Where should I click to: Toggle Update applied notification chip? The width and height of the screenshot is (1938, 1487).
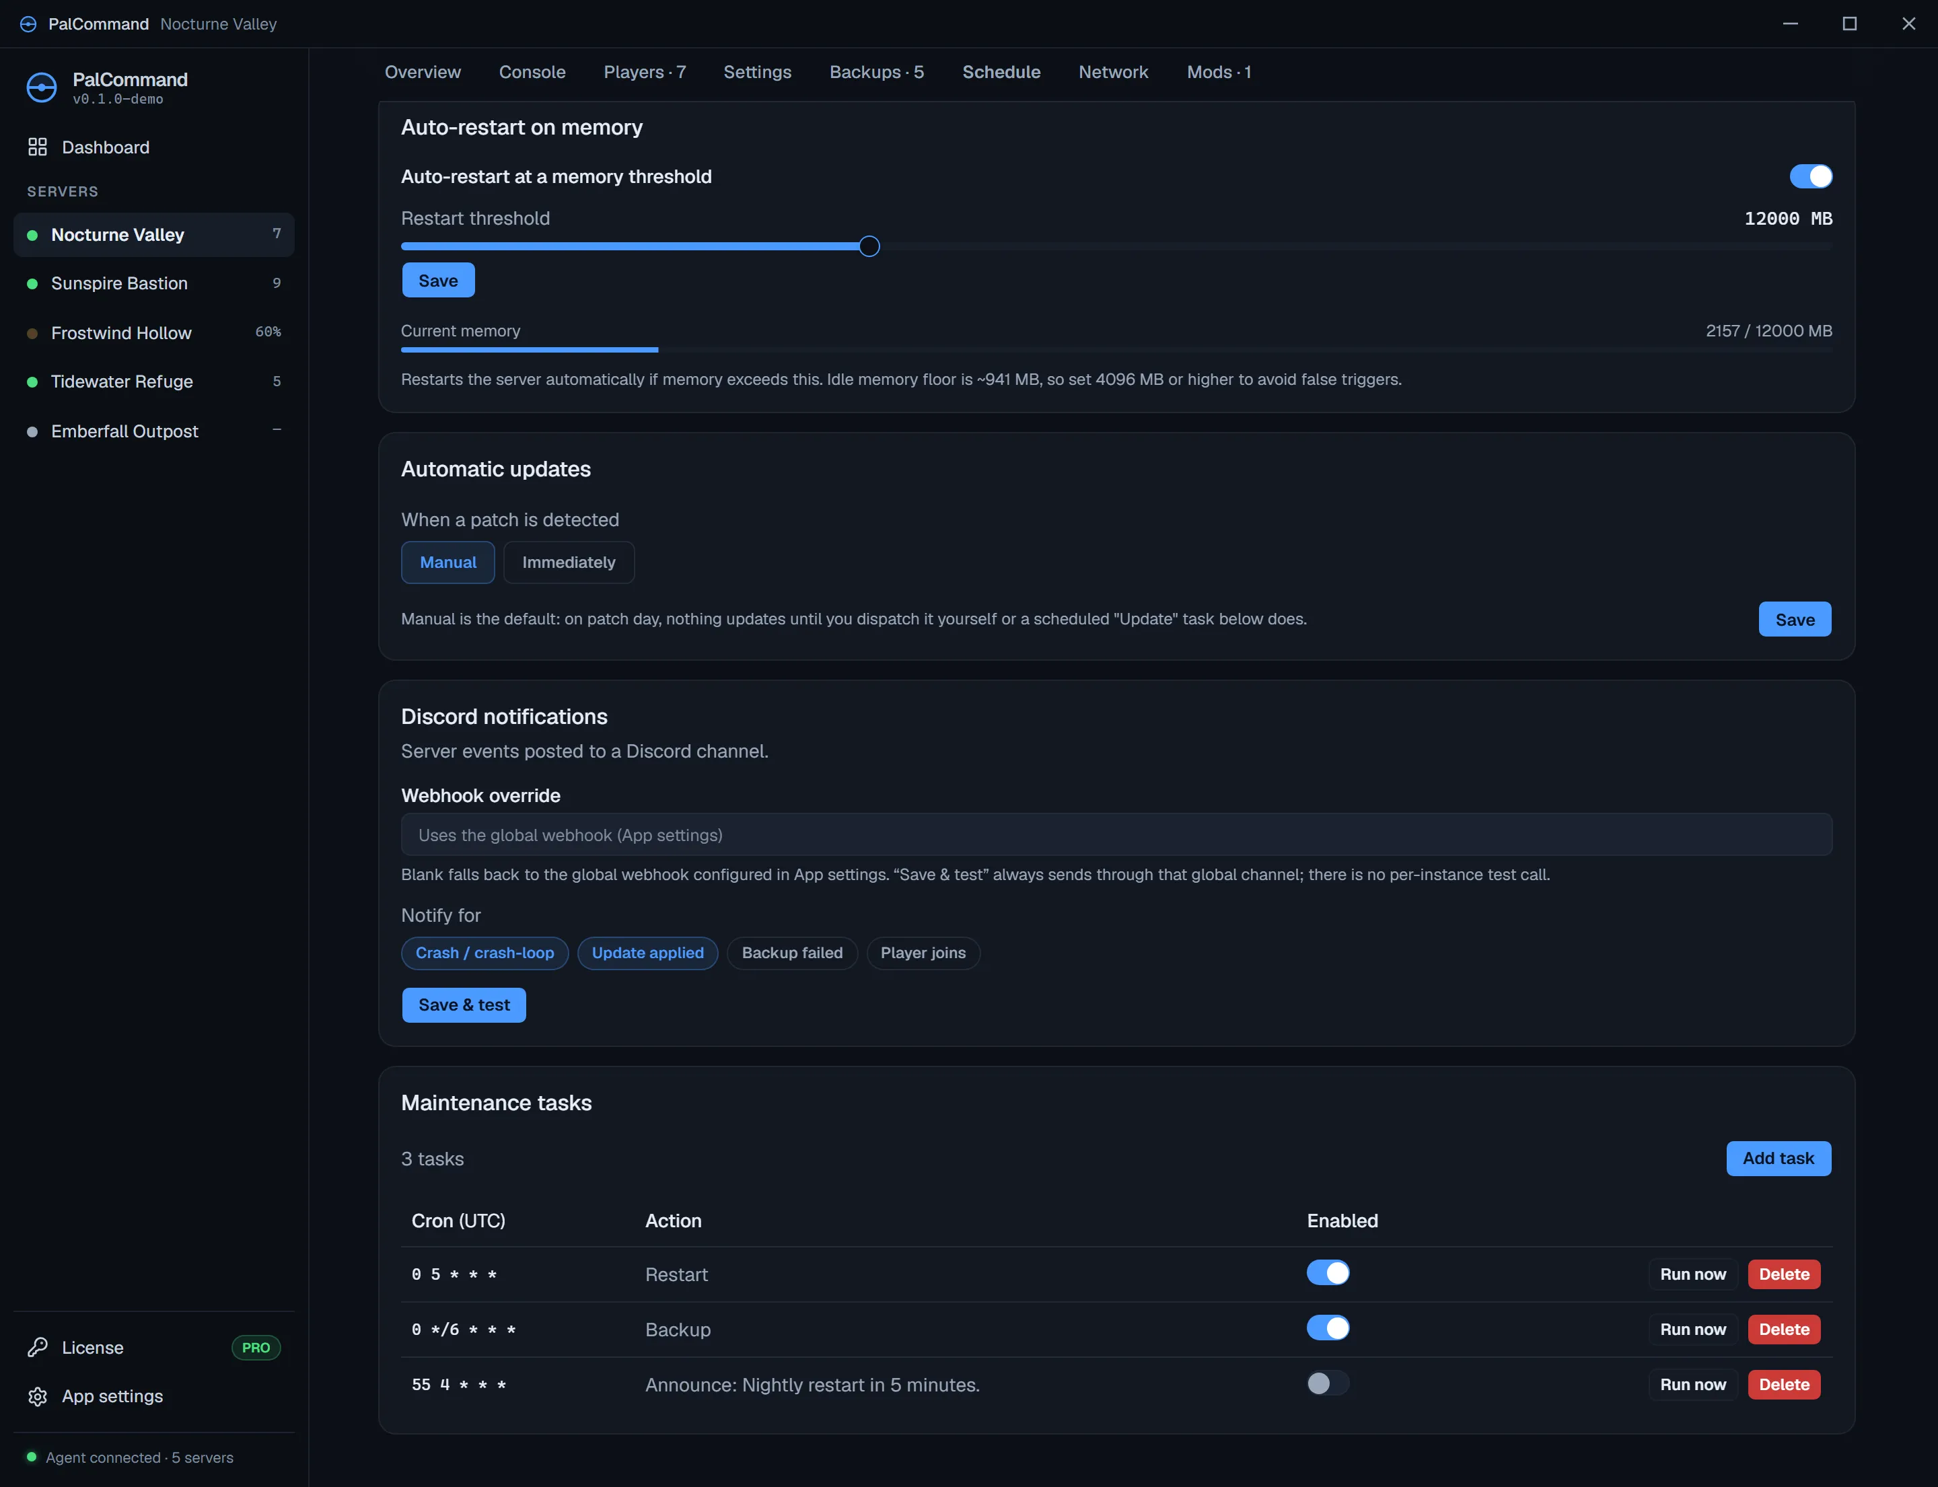[x=648, y=952]
